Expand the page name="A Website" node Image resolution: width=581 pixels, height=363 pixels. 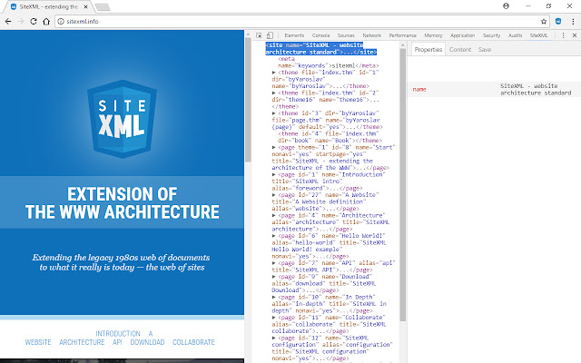tap(274, 195)
